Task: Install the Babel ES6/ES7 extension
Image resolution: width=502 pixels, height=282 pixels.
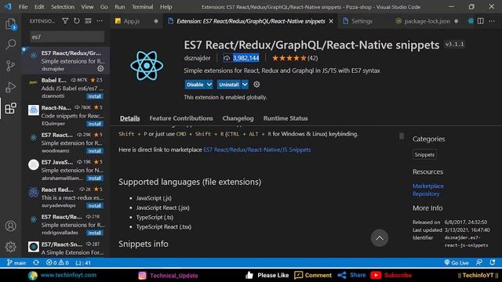Action: pos(94,96)
